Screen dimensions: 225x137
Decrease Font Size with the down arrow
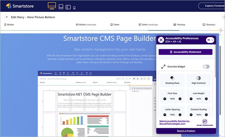pyautogui.click(x=165, y=99)
